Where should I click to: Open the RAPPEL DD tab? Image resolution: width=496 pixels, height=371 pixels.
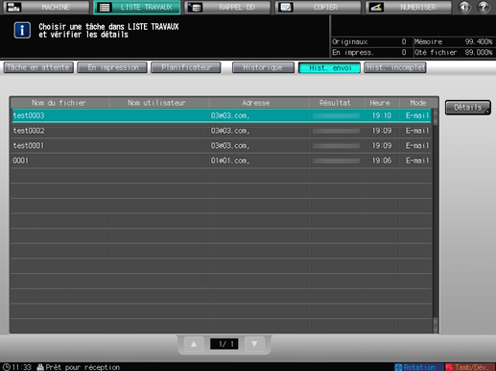click(x=227, y=7)
